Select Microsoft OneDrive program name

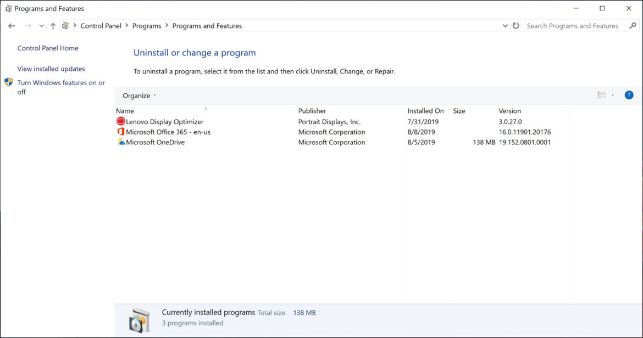click(156, 142)
